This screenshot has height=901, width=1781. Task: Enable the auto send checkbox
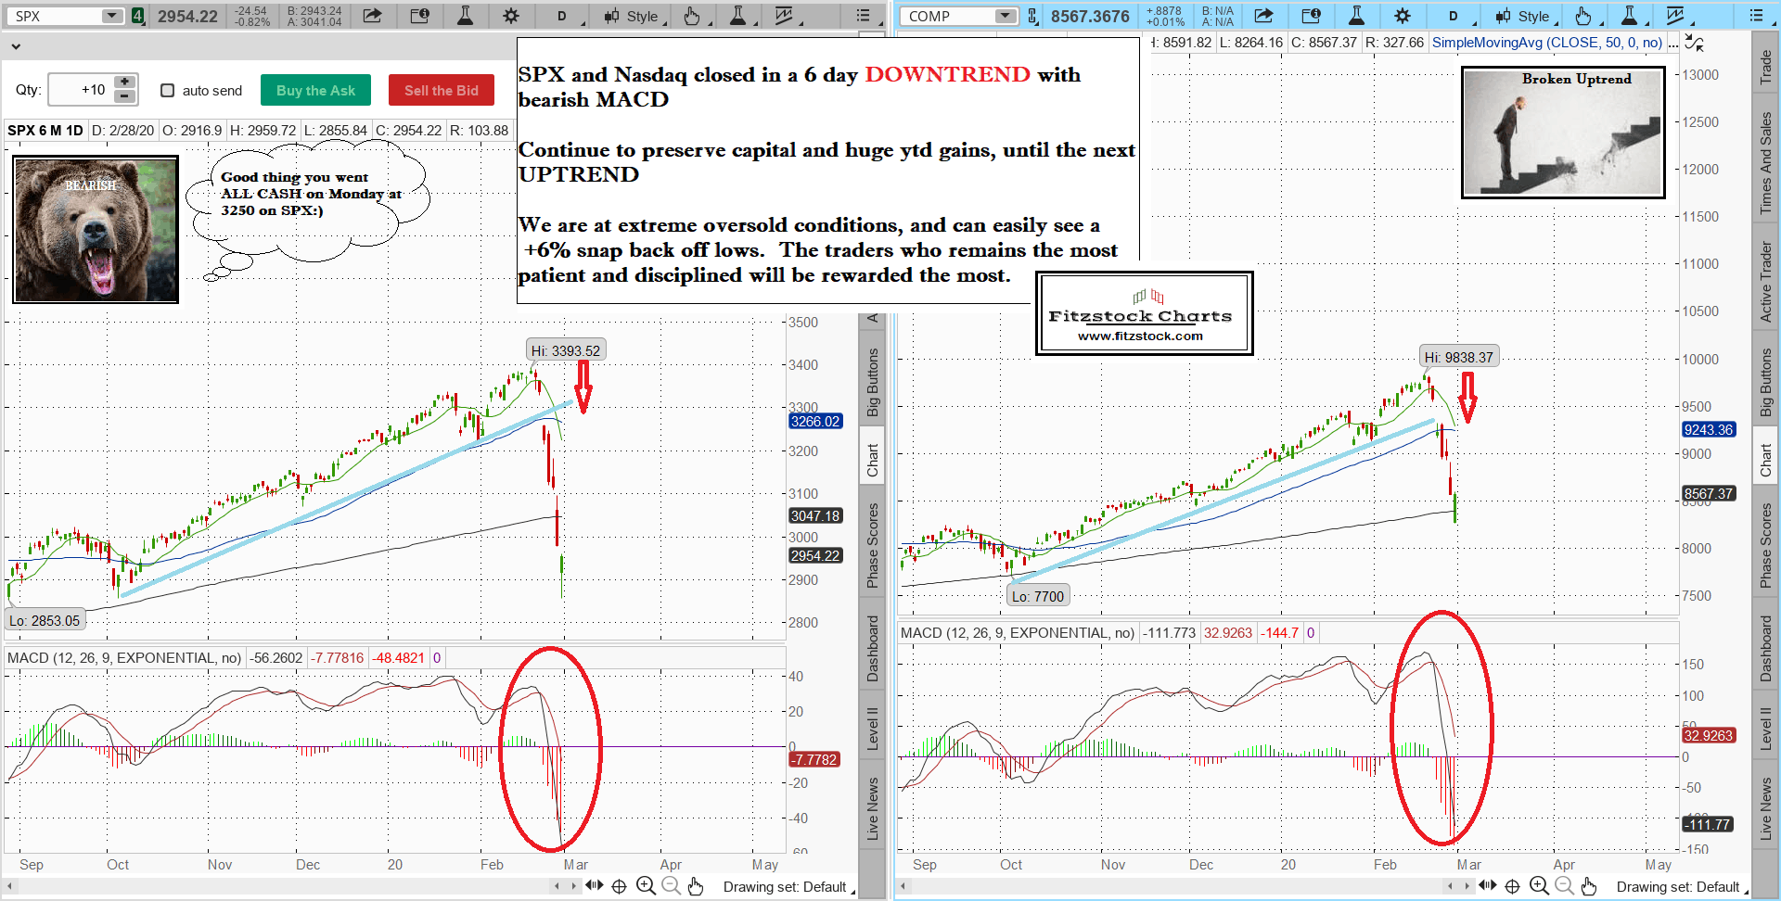(x=168, y=90)
